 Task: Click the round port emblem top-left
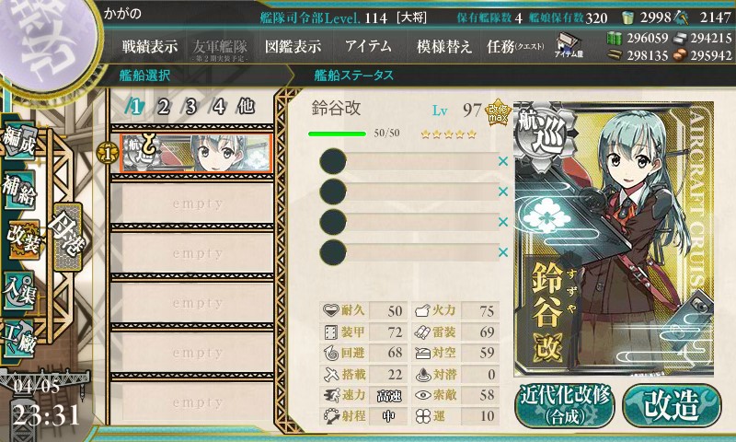coord(46,44)
